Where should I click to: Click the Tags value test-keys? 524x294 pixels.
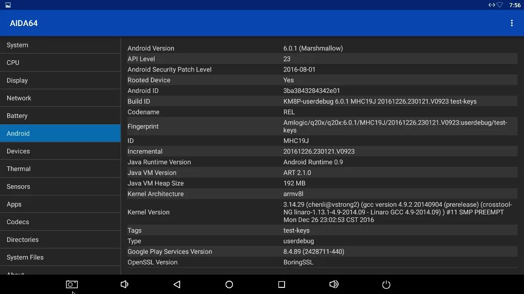[x=296, y=230]
